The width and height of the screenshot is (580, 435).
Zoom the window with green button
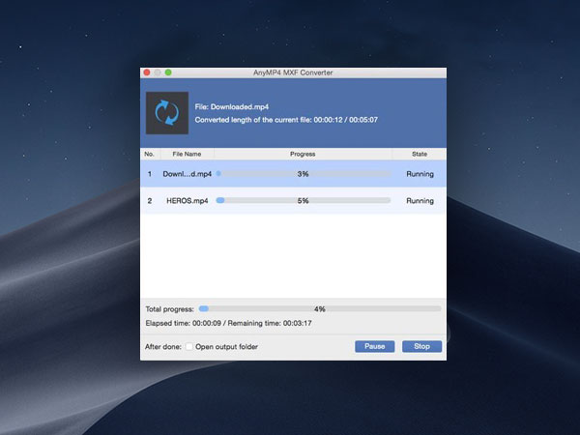(168, 72)
